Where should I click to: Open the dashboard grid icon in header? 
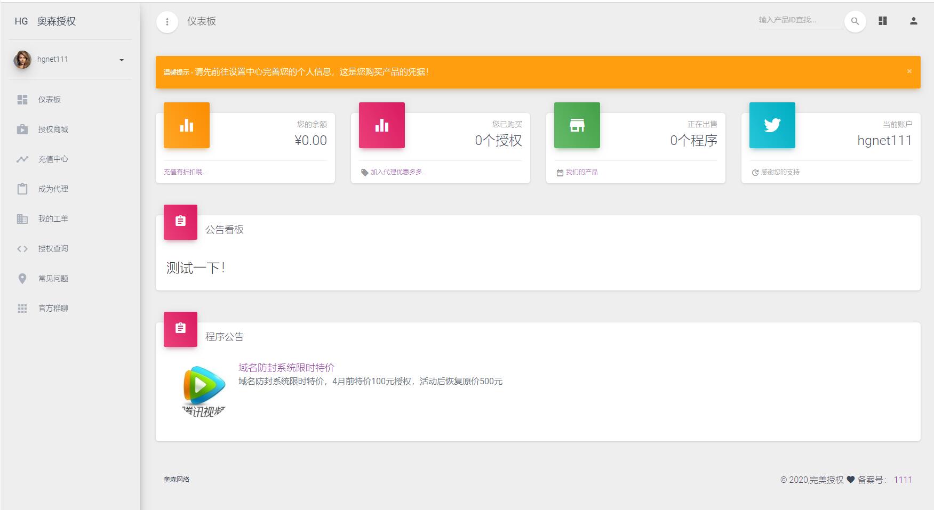(883, 21)
